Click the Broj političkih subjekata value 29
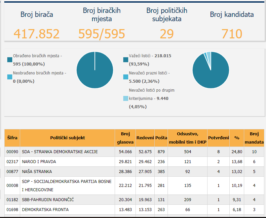The width and height of the screenshot is (266, 218). (167, 34)
